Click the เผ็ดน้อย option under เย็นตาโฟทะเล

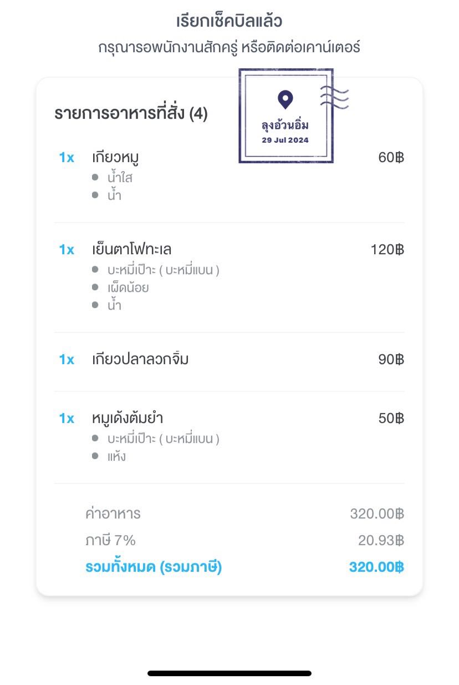128,288
